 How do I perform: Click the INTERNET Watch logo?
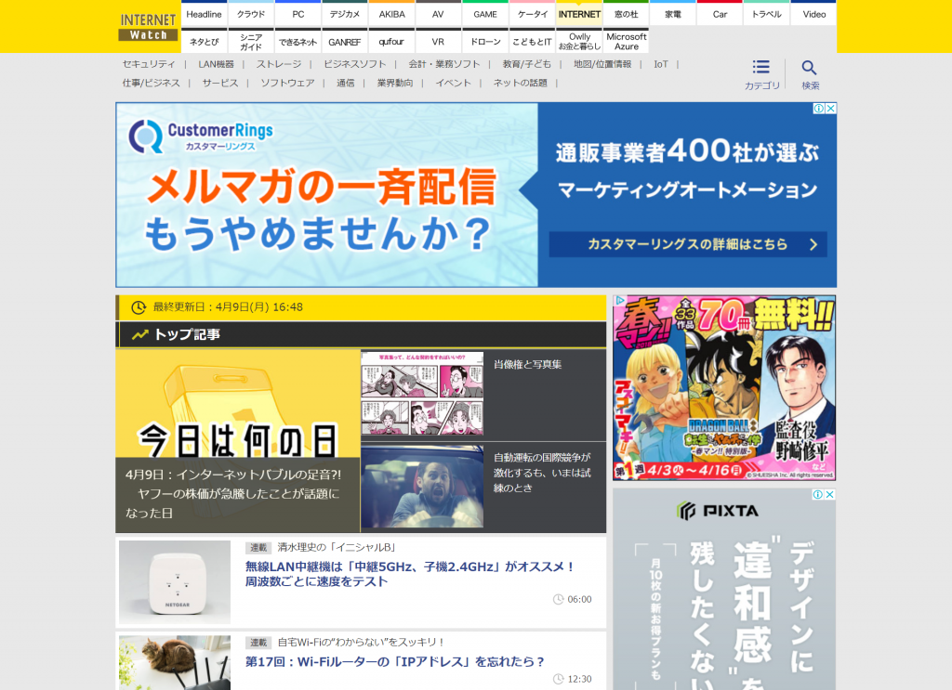(x=148, y=27)
